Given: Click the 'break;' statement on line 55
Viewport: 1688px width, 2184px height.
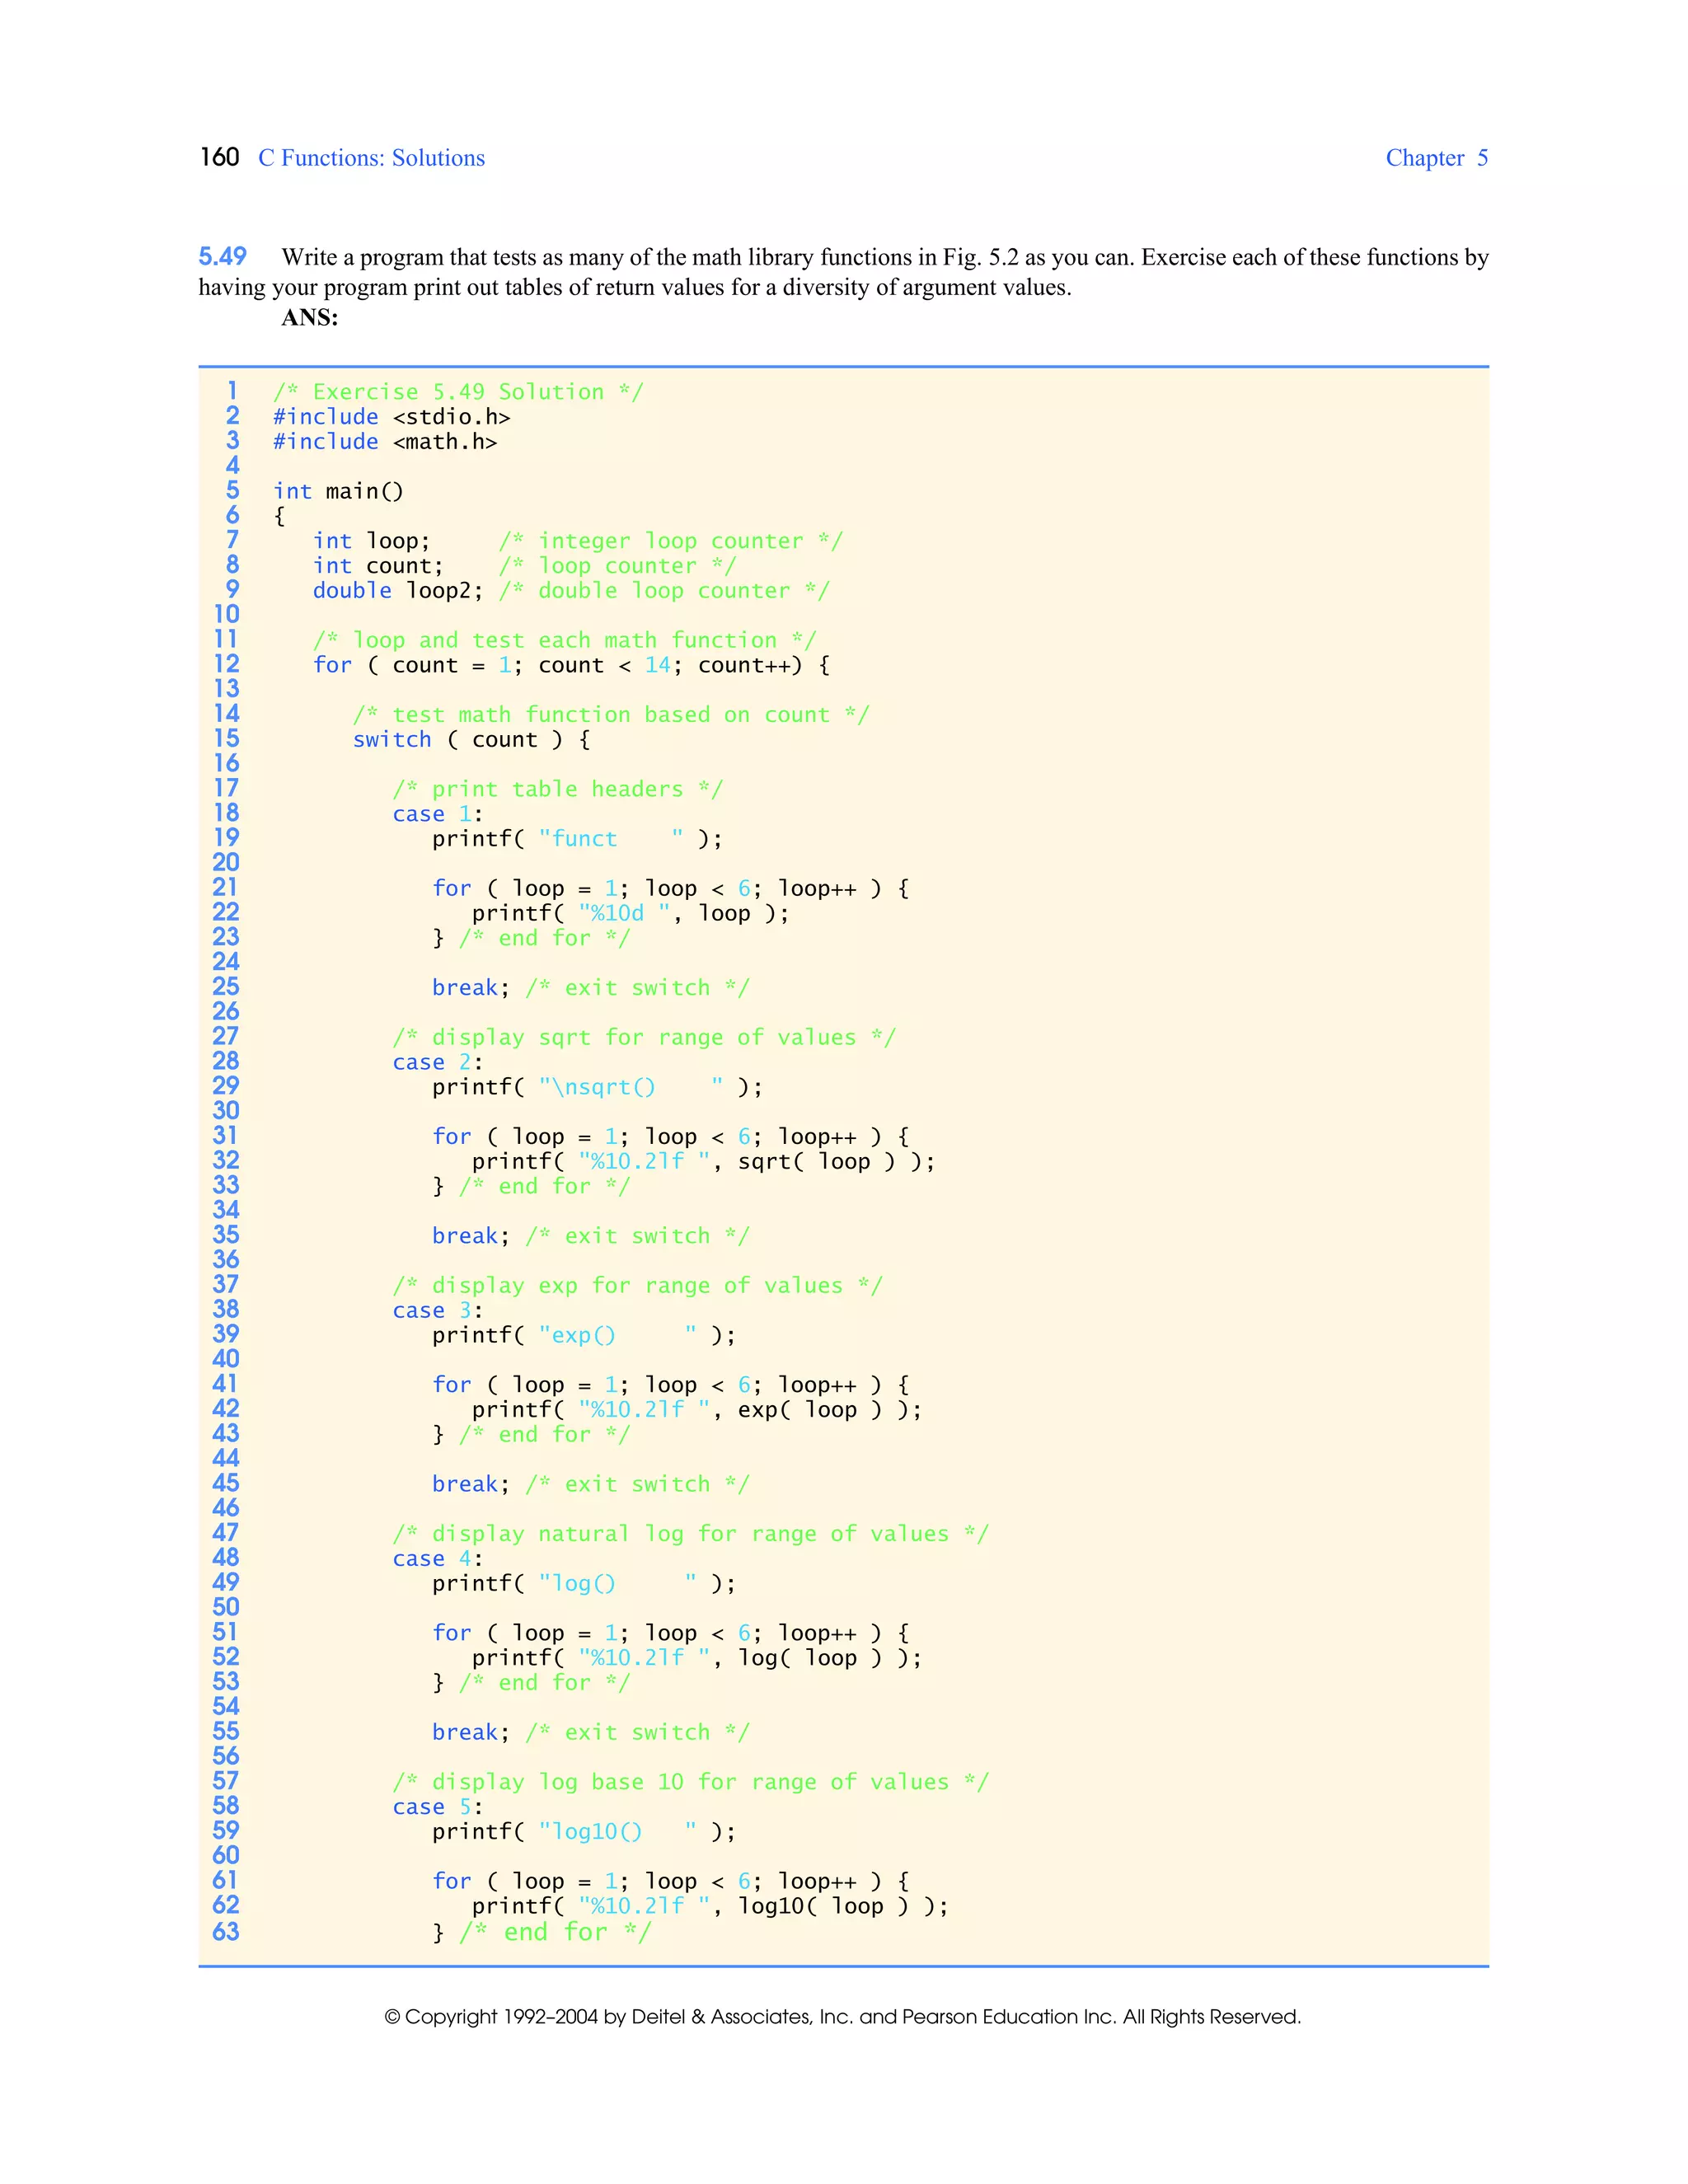Looking at the screenshot, I should [471, 1732].
